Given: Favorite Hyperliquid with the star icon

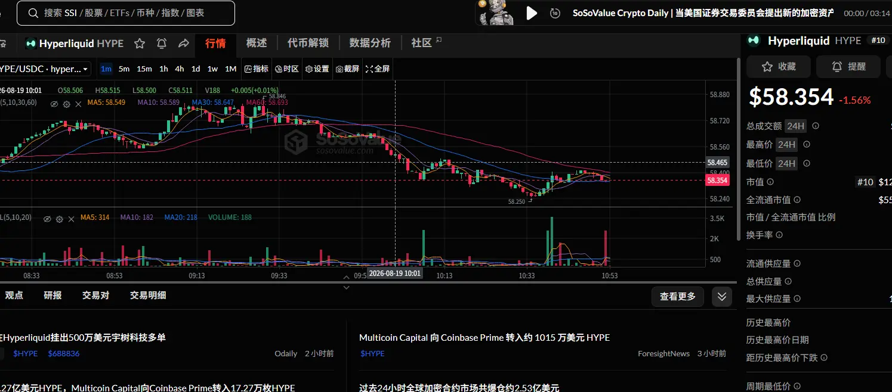Looking at the screenshot, I should tap(140, 43).
